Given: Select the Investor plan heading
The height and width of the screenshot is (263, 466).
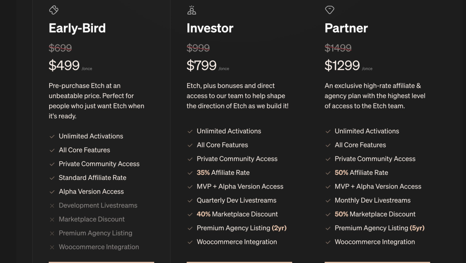Looking at the screenshot, I should pos(210,28).
